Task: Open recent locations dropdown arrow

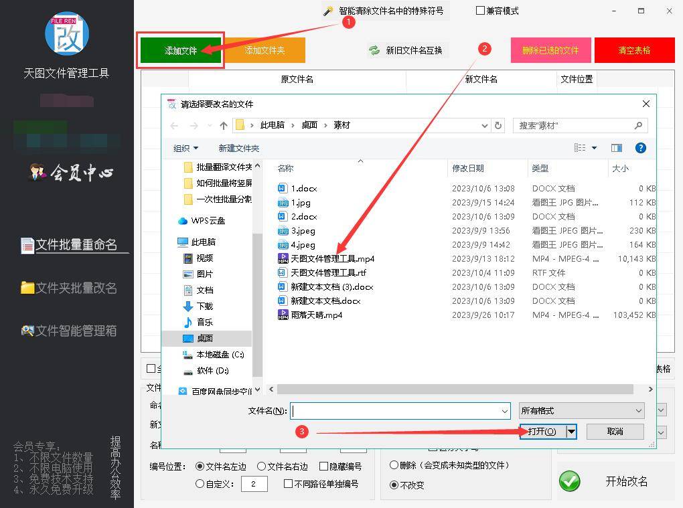Action: pos(210,126)
